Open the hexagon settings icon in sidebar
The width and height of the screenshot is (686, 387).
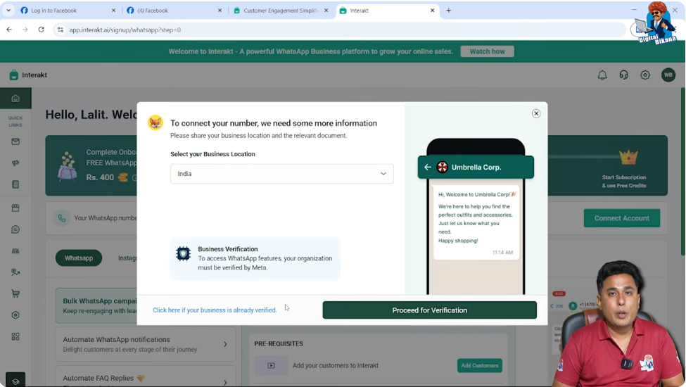(x=15, y=315)
